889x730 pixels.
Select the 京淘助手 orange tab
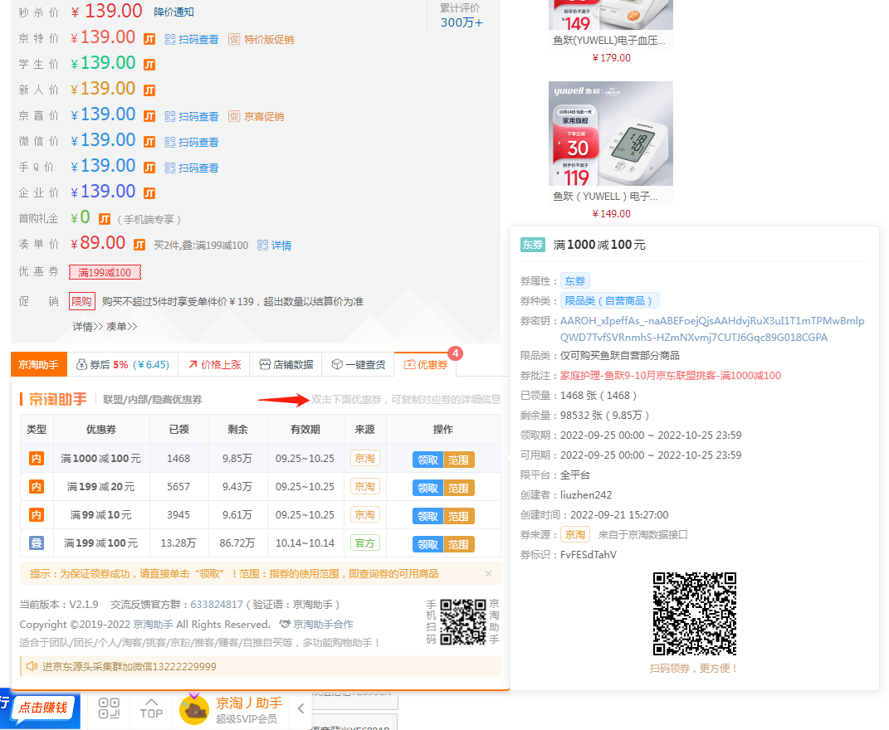(38, 364)
